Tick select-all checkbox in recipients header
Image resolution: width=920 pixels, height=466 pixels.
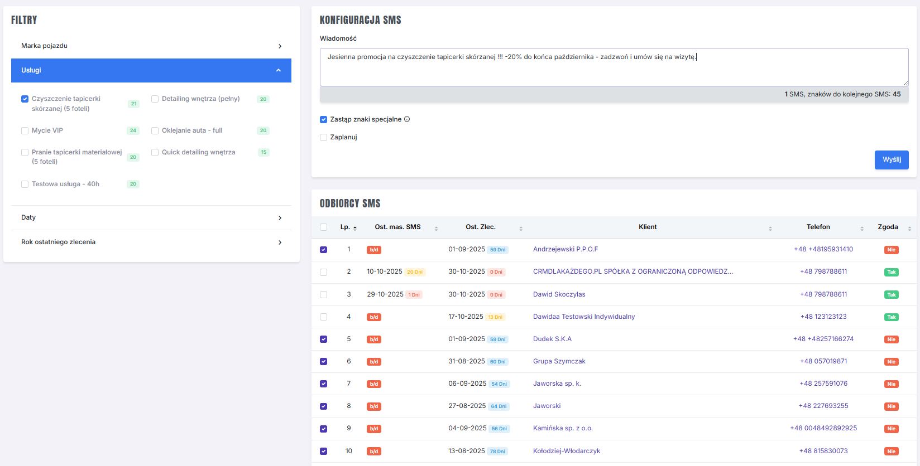pyautogui.click(x=324, y=227)
